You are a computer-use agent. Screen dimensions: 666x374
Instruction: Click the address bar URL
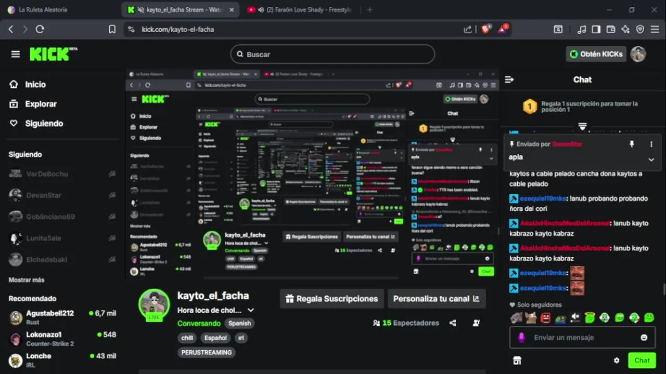tap(178, 30)
